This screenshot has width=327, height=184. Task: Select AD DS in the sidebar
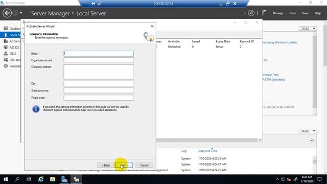(x=12, y=48)
